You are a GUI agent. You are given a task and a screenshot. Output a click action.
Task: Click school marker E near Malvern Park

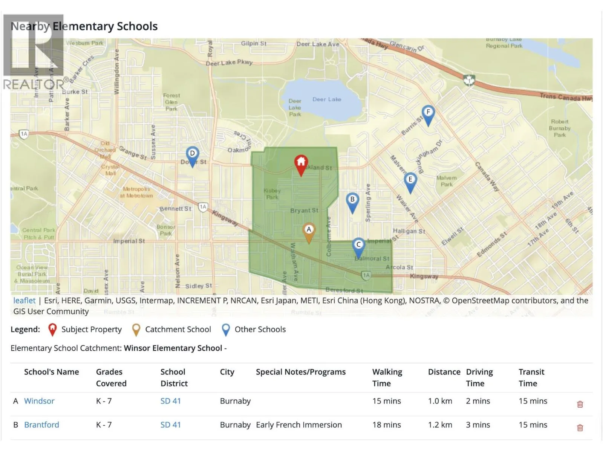410,181
